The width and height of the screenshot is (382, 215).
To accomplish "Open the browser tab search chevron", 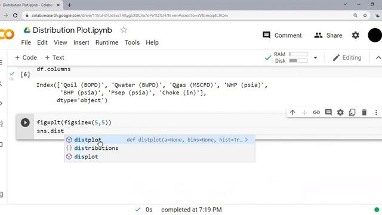I will pyautogui.click(x=345, y=4).
